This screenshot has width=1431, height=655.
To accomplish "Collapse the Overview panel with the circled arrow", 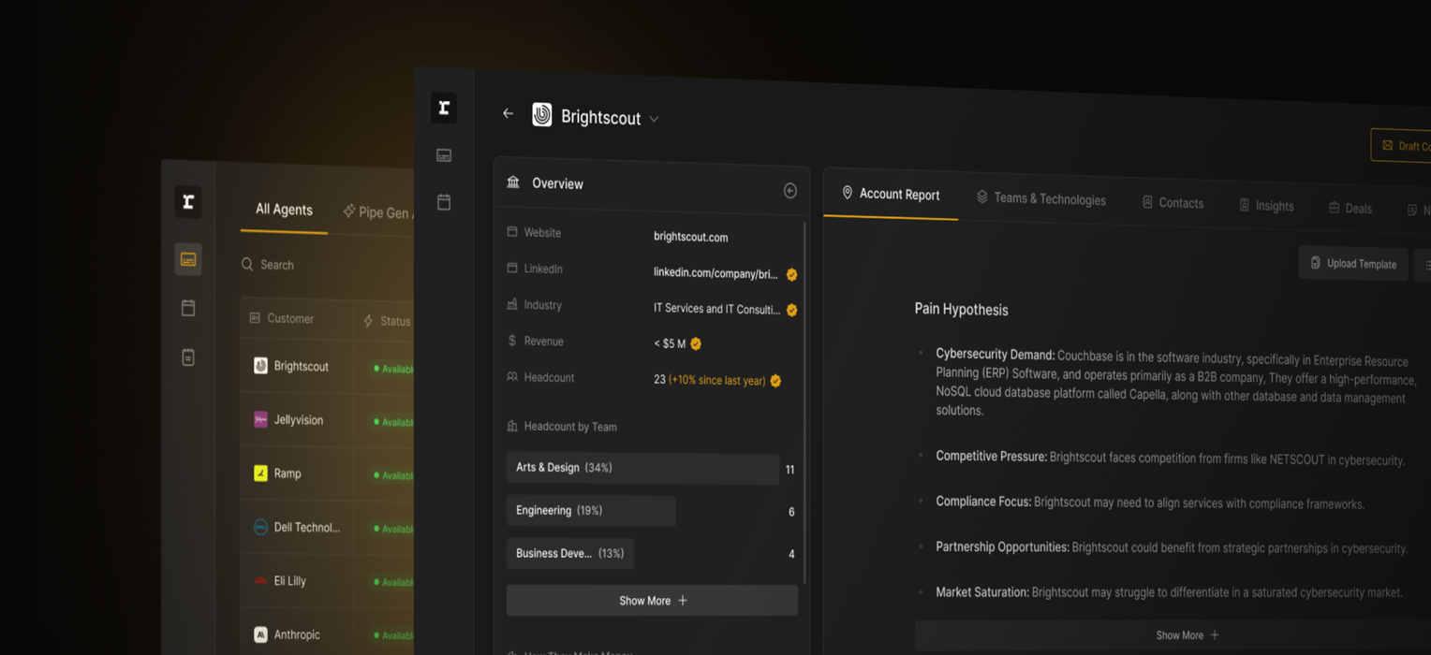I will tap(790, 191).
